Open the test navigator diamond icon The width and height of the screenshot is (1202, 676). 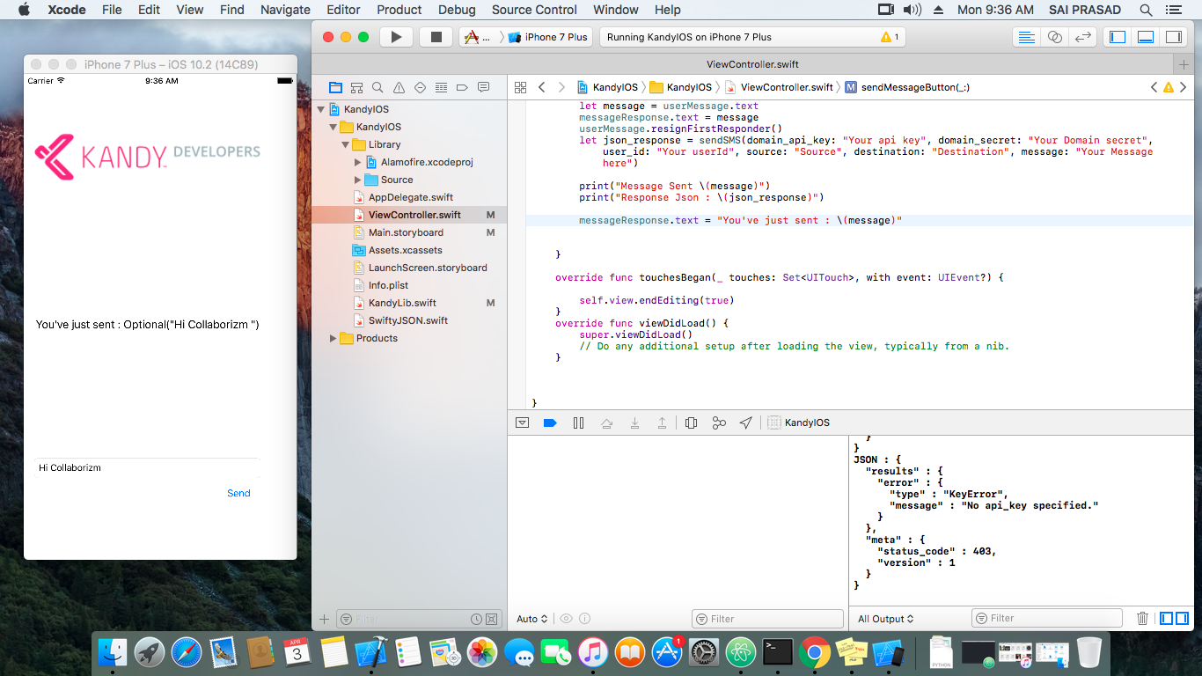pyautogui.click(x=420, y=87)
